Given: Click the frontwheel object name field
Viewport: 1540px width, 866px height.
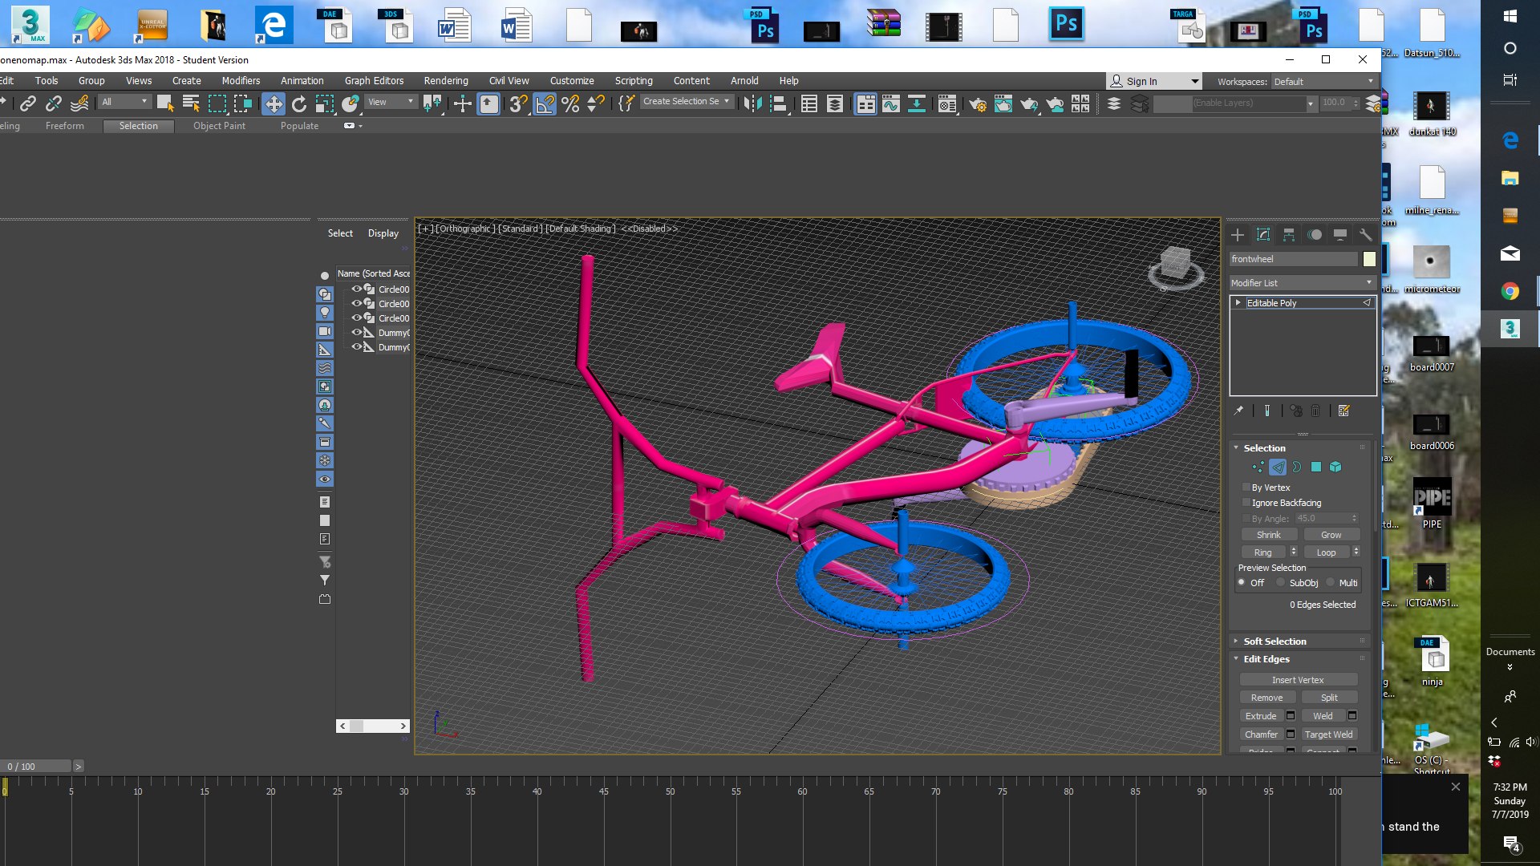Looking at the screenshot, I should click(x=1293, y=259).
